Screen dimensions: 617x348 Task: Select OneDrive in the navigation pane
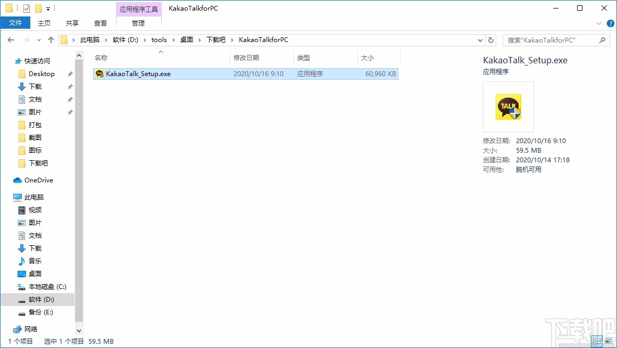pos(38,180)
